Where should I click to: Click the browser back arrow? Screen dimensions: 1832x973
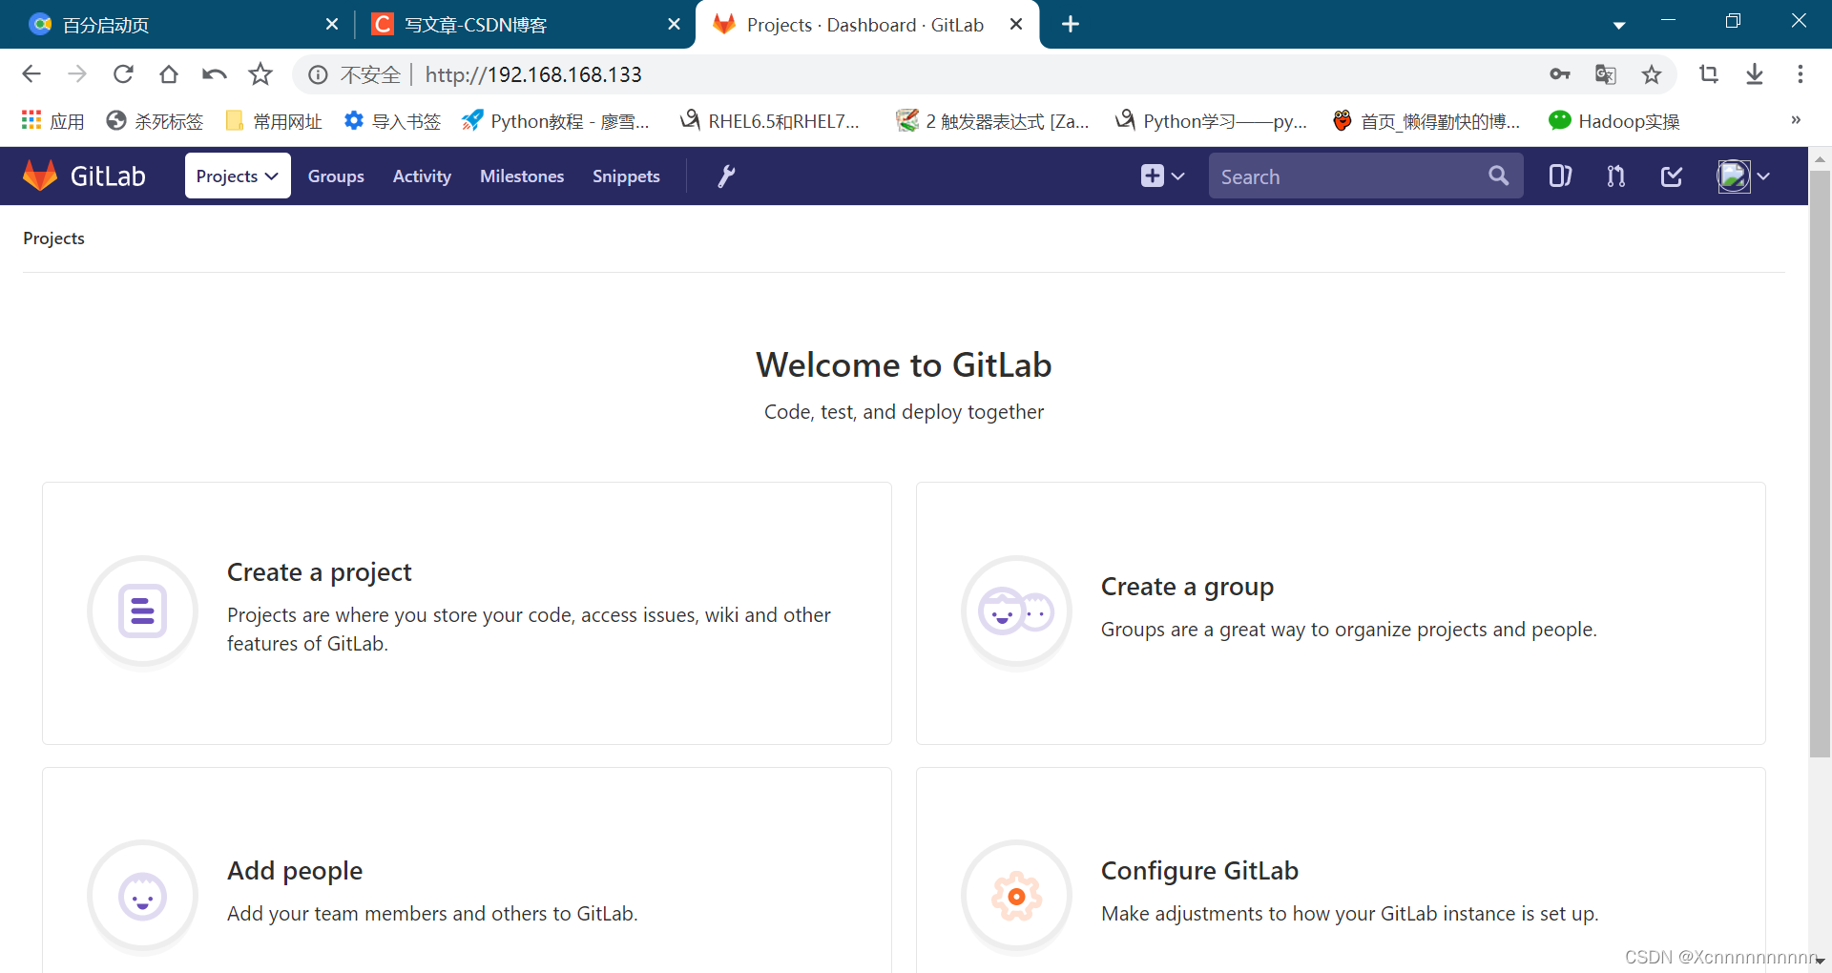[x=31, y=73]
